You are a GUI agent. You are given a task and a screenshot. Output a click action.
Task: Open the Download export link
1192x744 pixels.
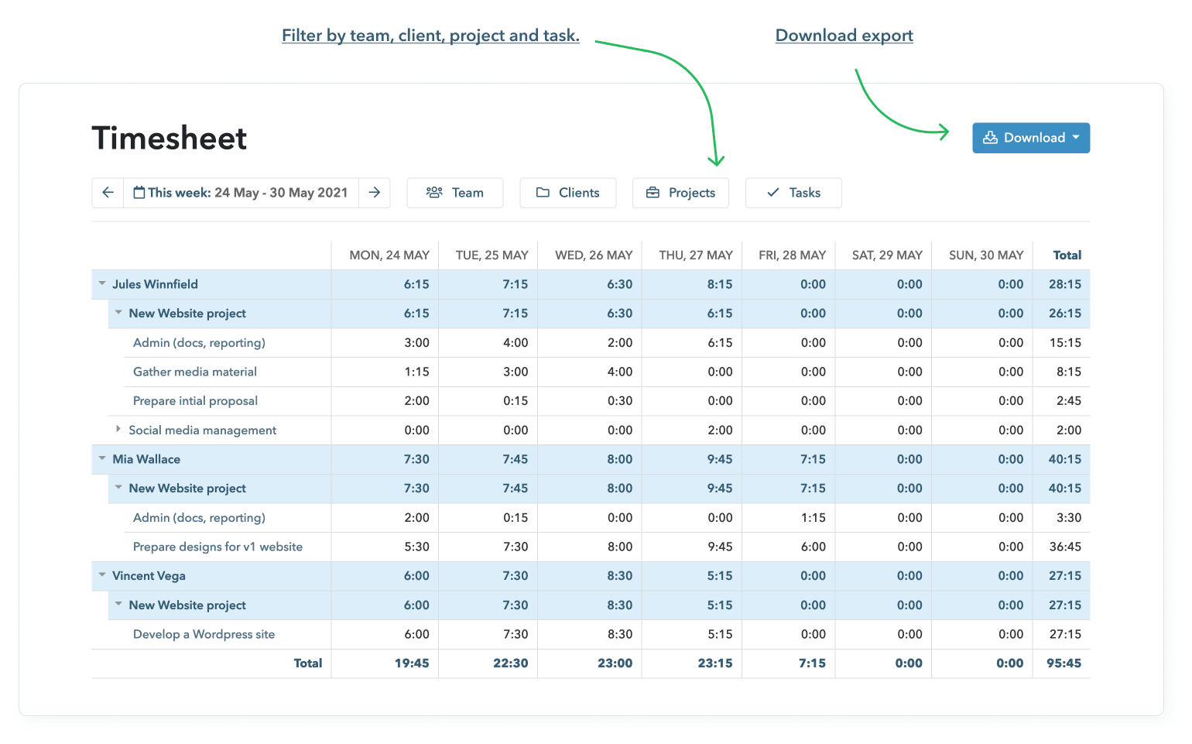point(844,35)
